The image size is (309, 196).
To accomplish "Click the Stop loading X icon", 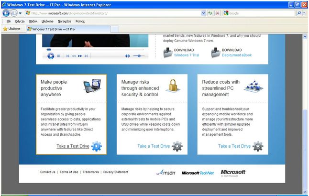I will [217, 13].
